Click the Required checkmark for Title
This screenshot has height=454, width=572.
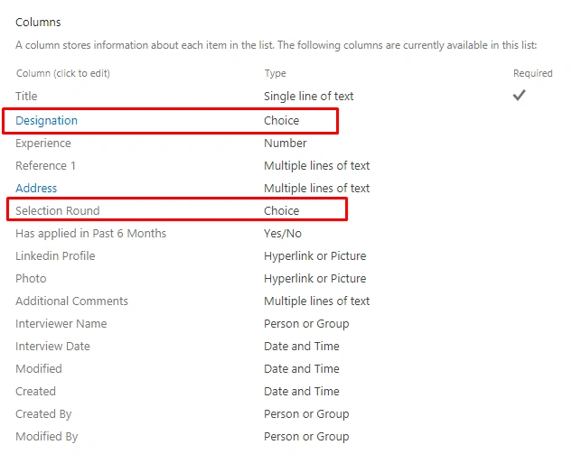click(x=519, y=96)
